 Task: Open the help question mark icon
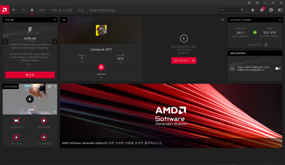(257, 3)
